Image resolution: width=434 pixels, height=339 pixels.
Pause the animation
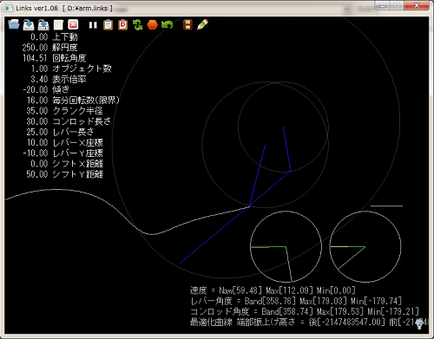coord(93,25)
